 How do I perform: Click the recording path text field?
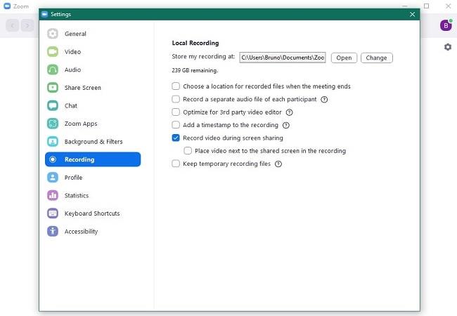click(x=282, y=58)
